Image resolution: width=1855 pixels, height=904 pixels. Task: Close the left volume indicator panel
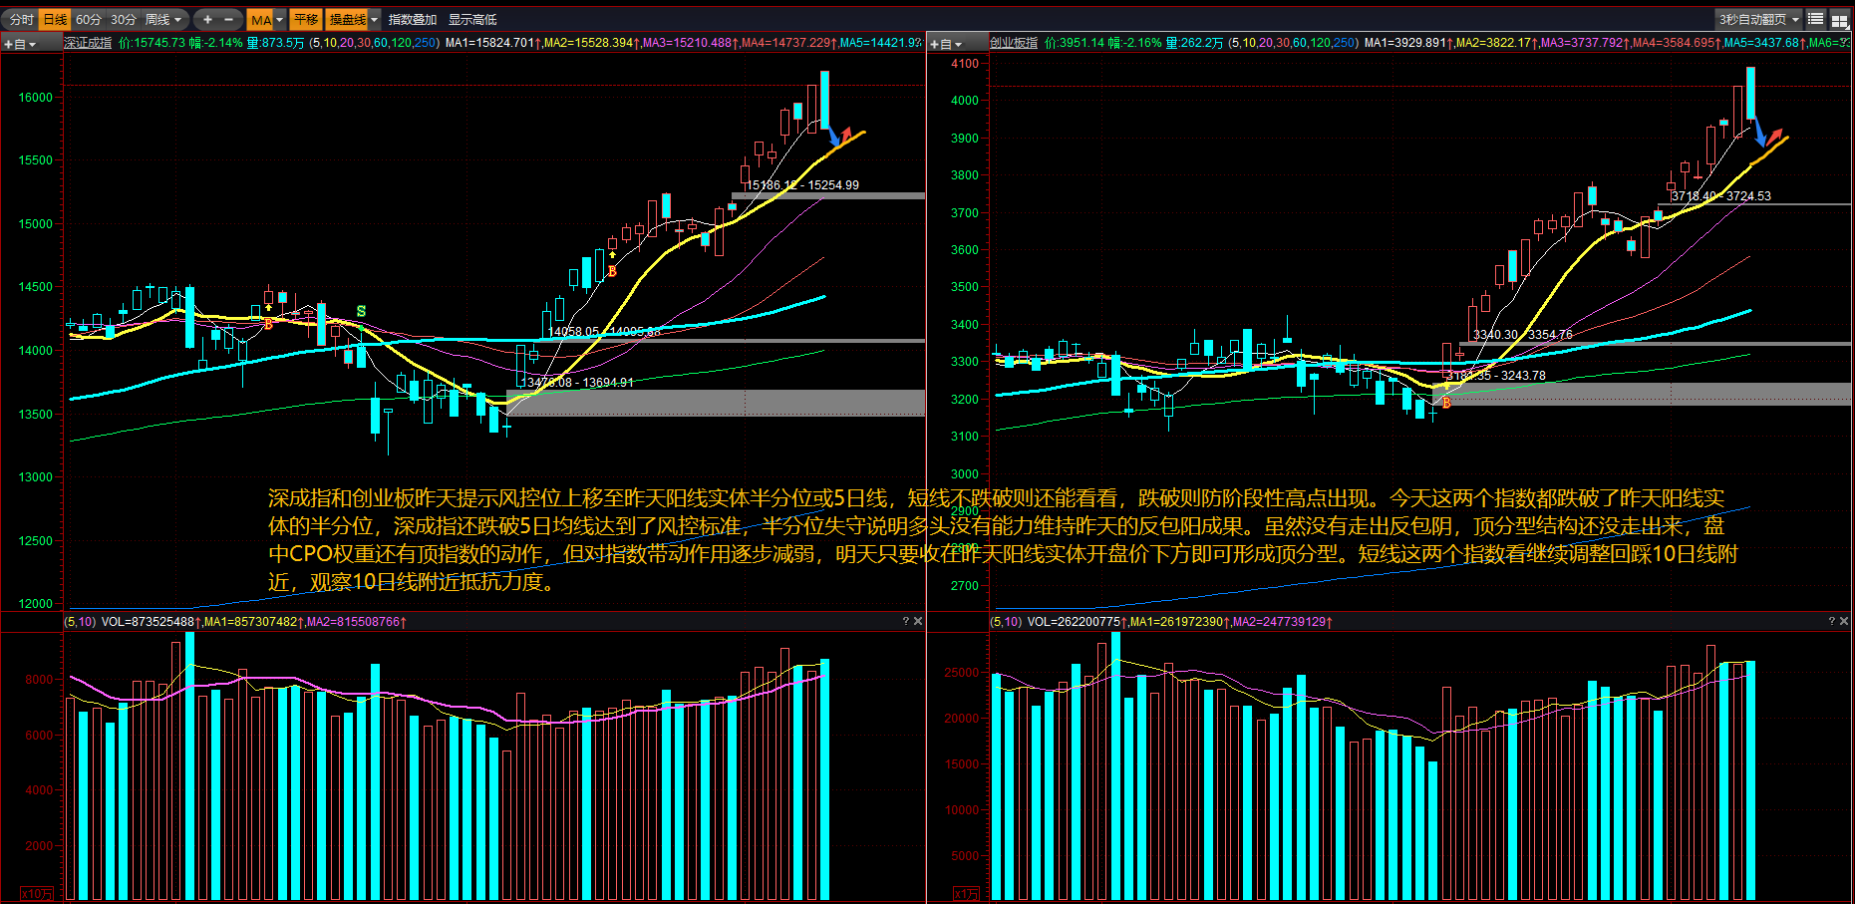(x=918, y=621)
